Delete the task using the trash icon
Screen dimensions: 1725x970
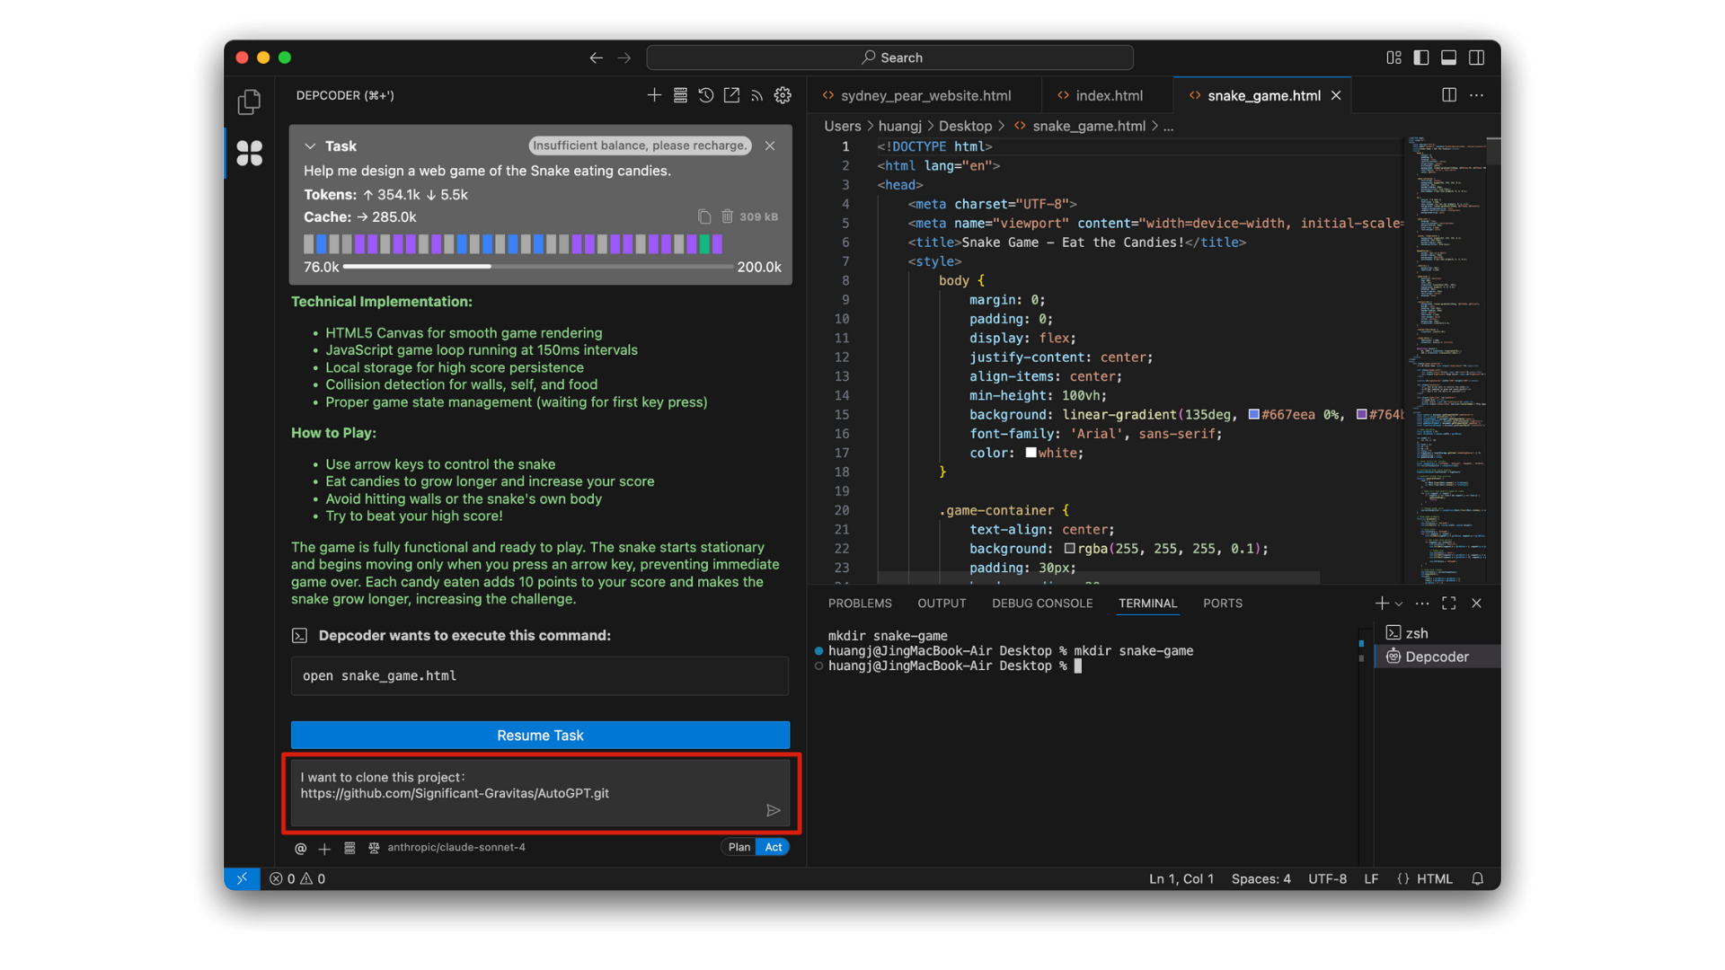point(727,216)
